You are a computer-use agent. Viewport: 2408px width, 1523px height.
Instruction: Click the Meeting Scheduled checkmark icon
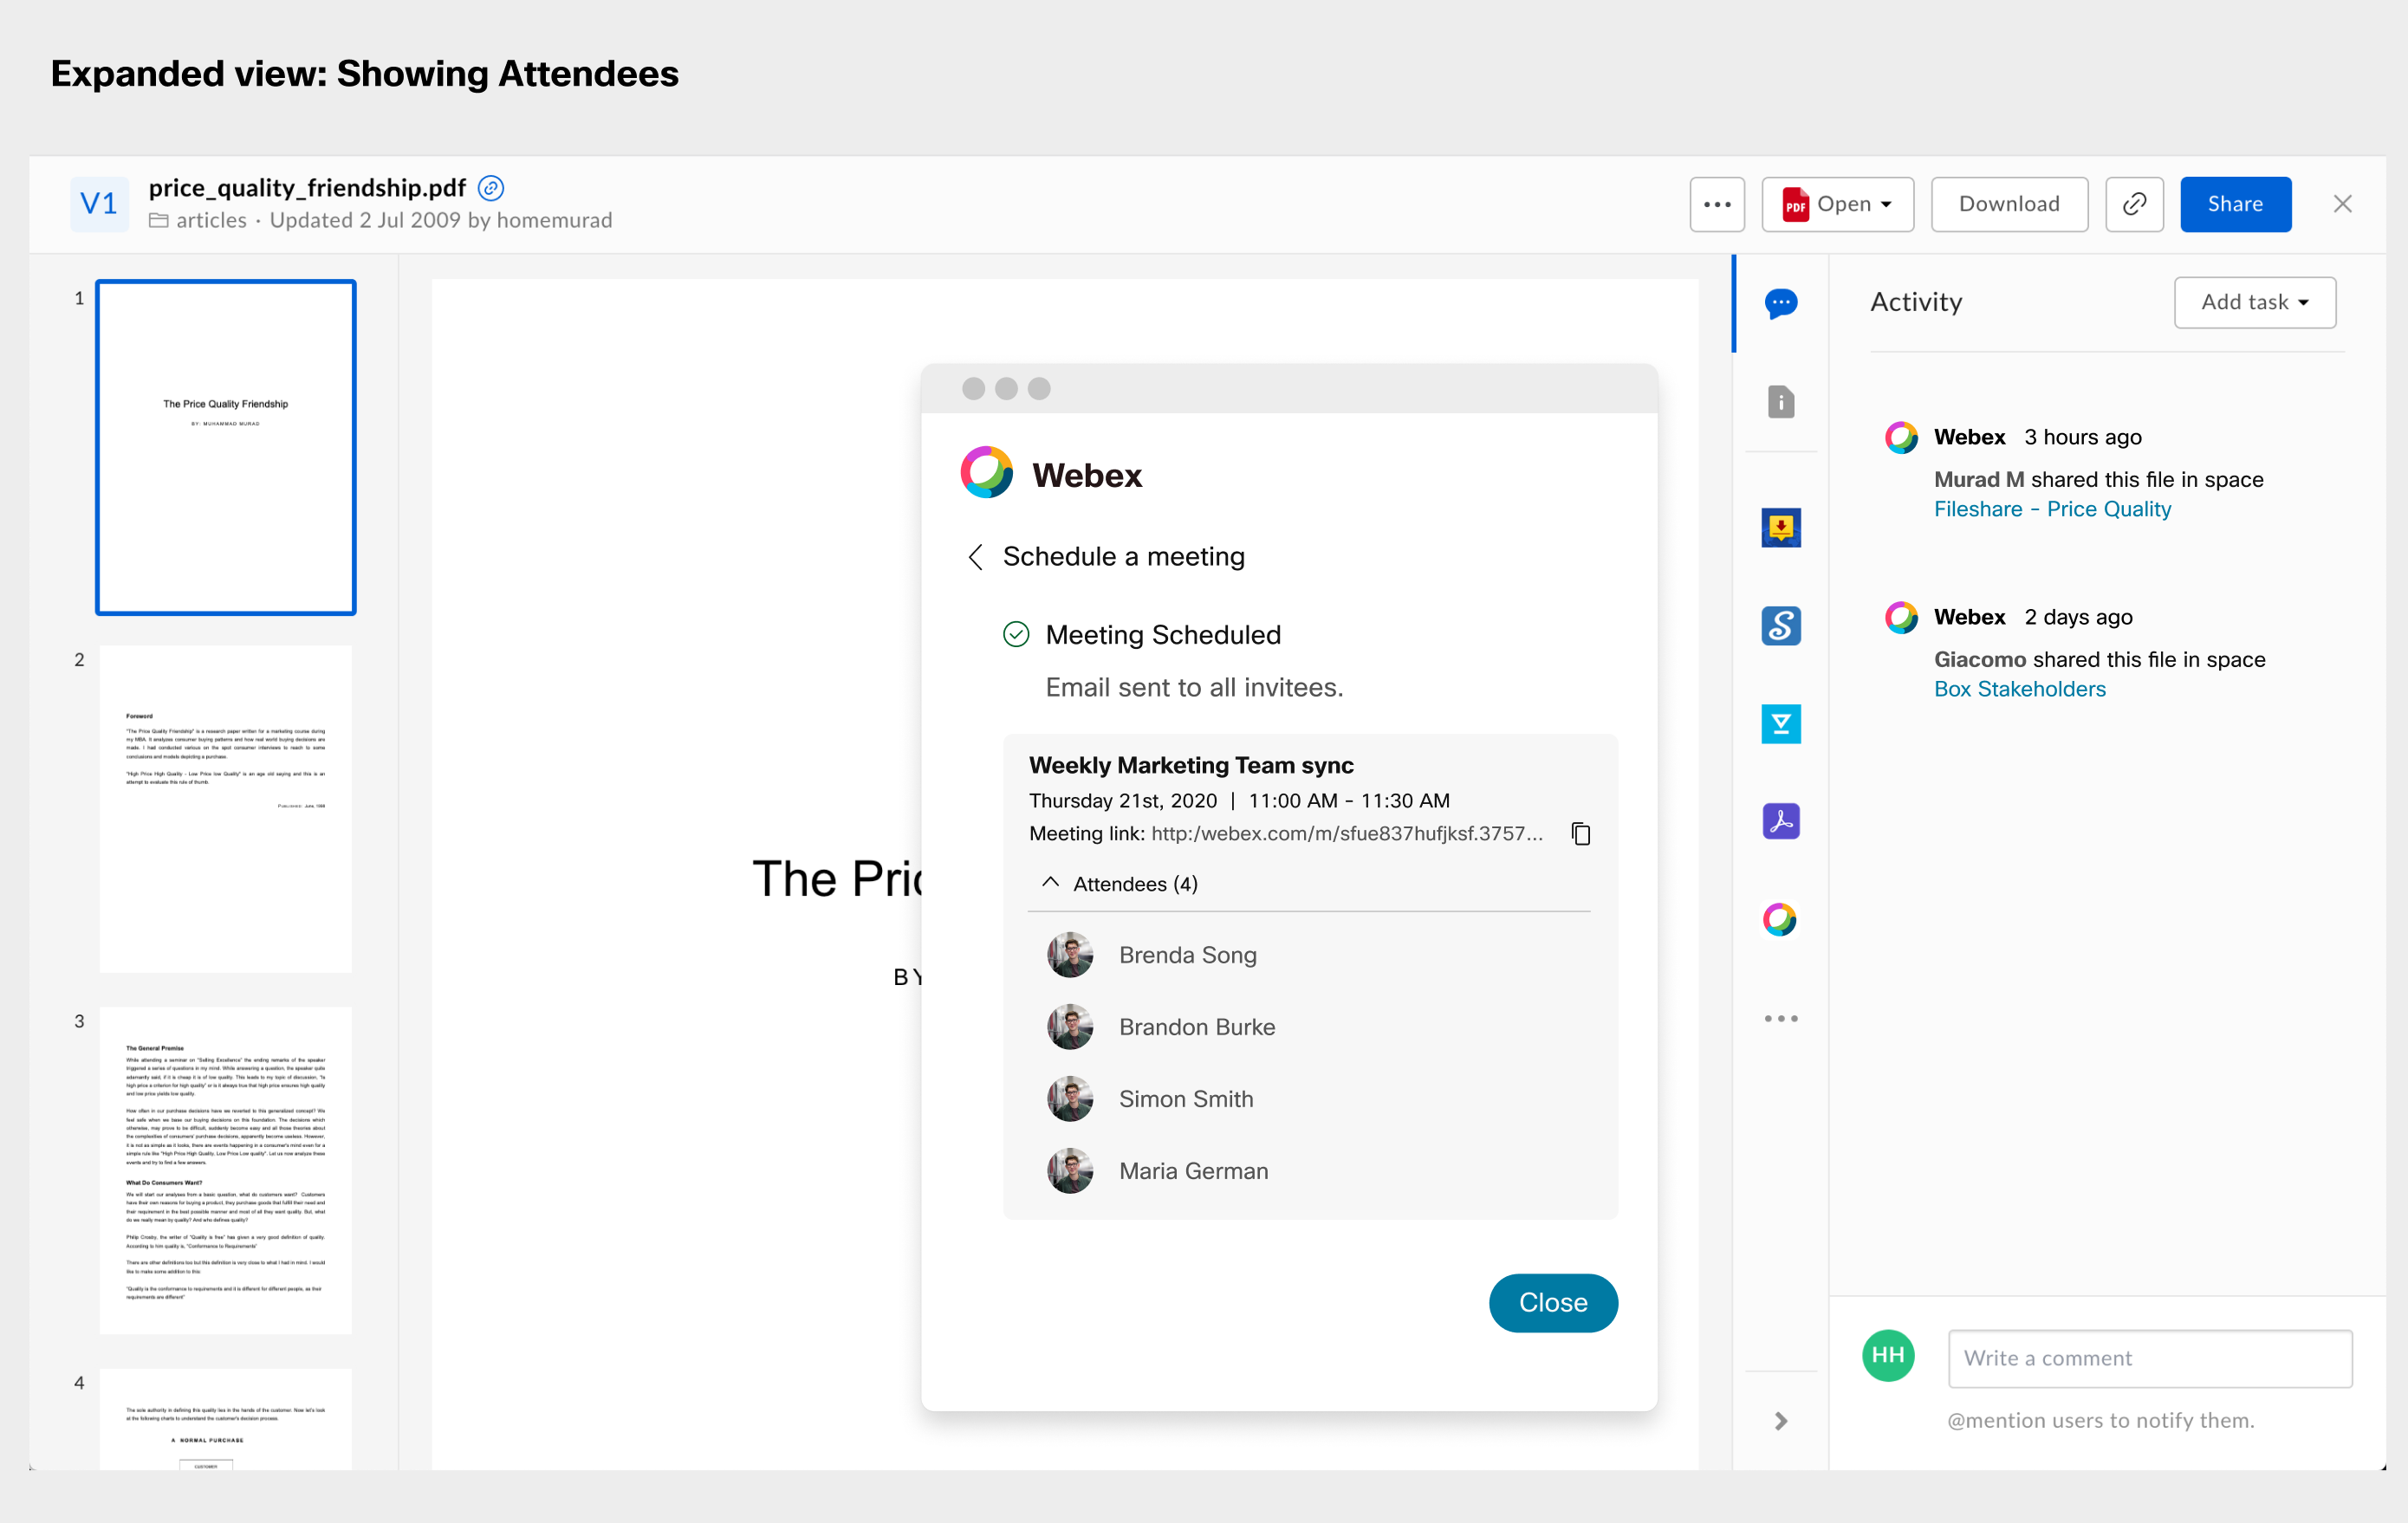[1016, 634]
